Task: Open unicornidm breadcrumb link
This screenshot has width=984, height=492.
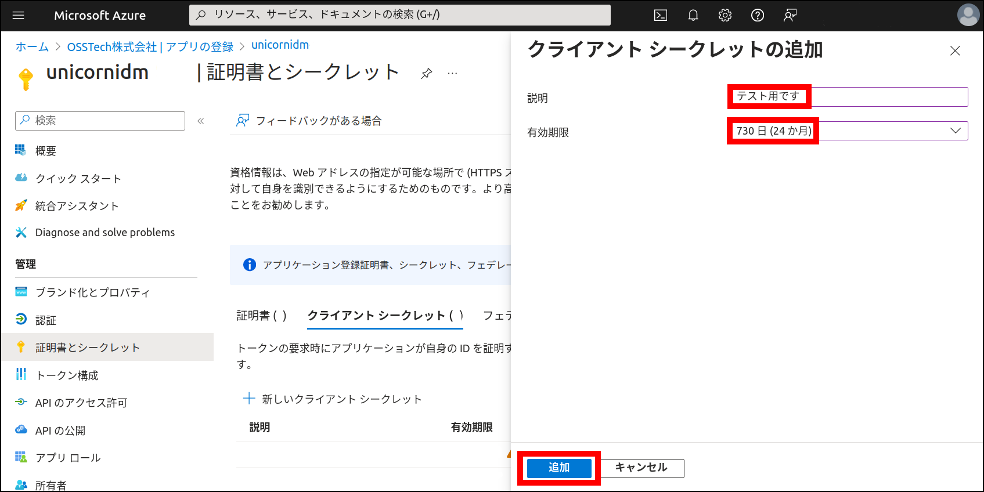Action: pyautogui.click(x=280, y=45)
